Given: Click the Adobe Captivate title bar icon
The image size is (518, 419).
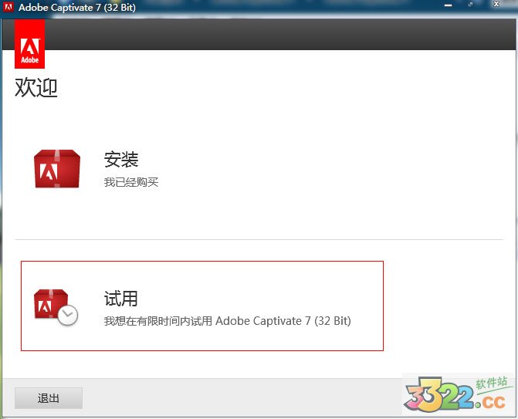Looking at the screenshot, I should click(8, 7).
